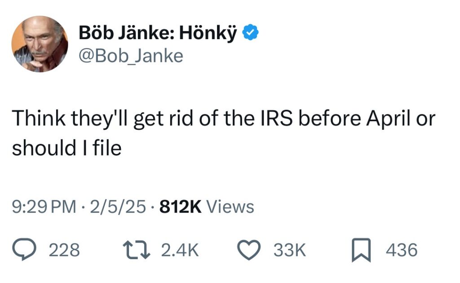
Task: Click the 33K likes count
Action: click(x=289, y=250)
